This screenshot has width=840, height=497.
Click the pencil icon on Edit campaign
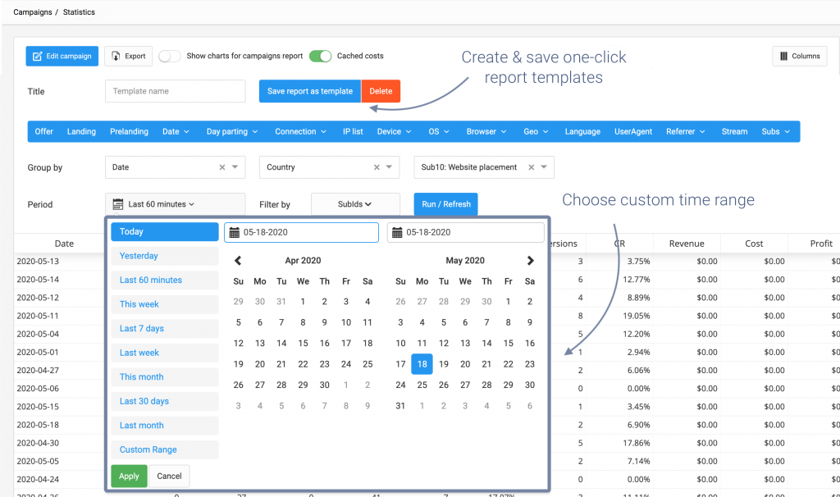tap(36, 56)
